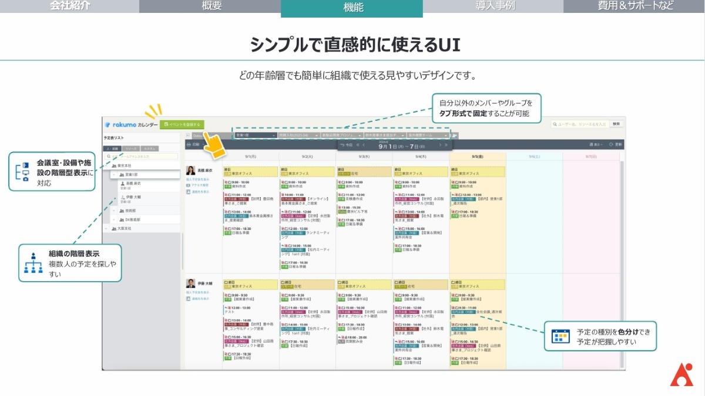This screenshot has width=705, height=396.
Task: Go to today with 今日 button
Action: 347,145
